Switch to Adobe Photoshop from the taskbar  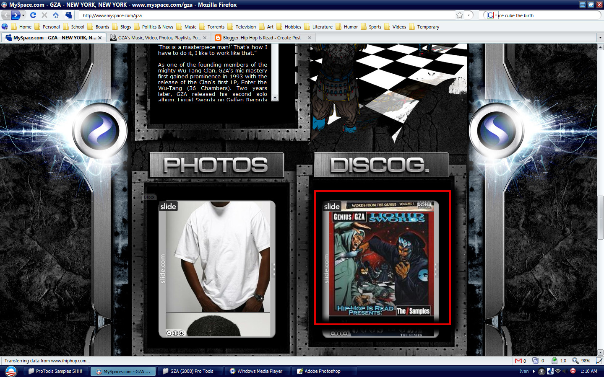point(324,371)
